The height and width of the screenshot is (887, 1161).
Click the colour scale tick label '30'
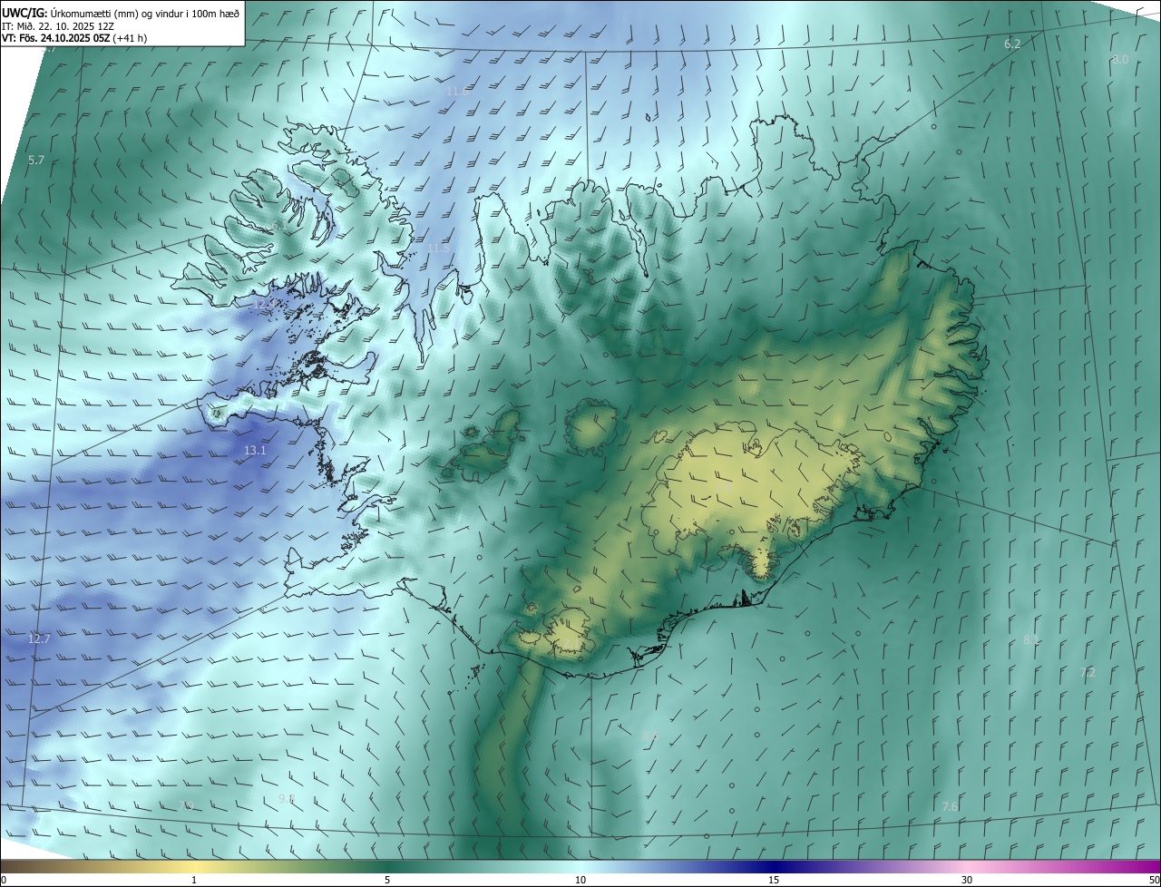[967, 880]
